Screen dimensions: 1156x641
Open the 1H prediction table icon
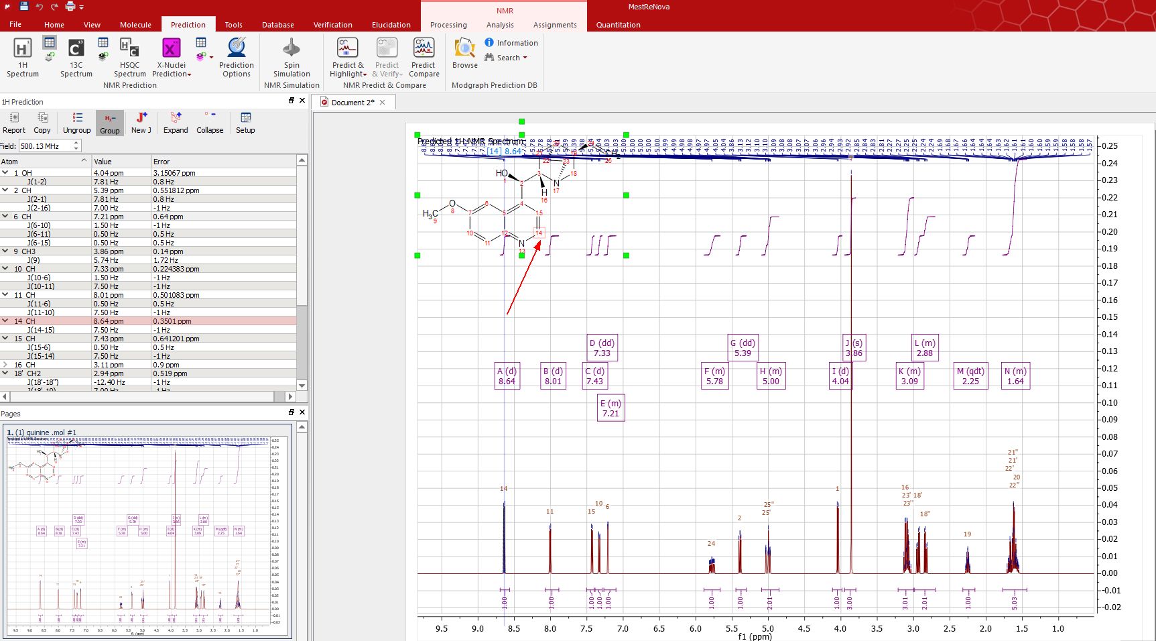(x=50, y=43)
